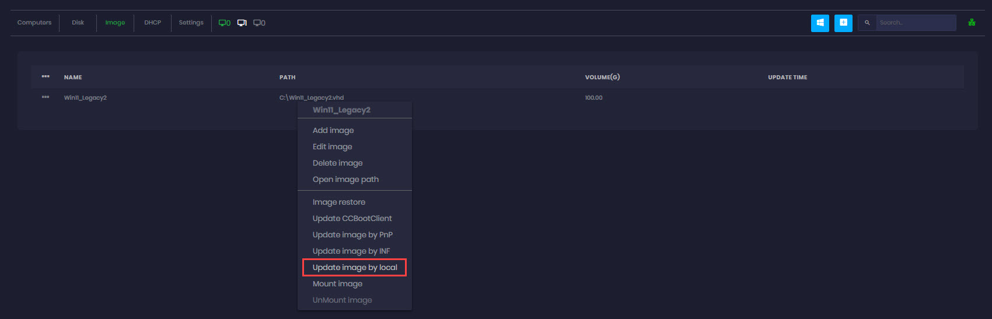Click the green online computers counter icon
992x319 pixels.
click(x=224, y=23)
